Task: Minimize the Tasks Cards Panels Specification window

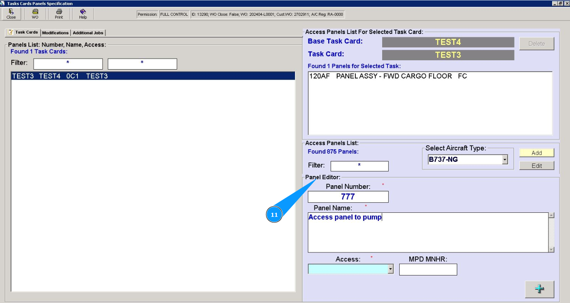Action: 555,3
